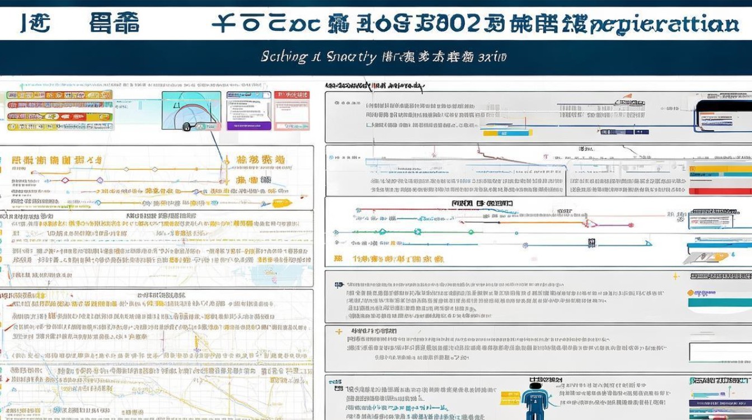Click the yellow plus icon in text panel
This screenshot has height=420, width=752.
339,332
